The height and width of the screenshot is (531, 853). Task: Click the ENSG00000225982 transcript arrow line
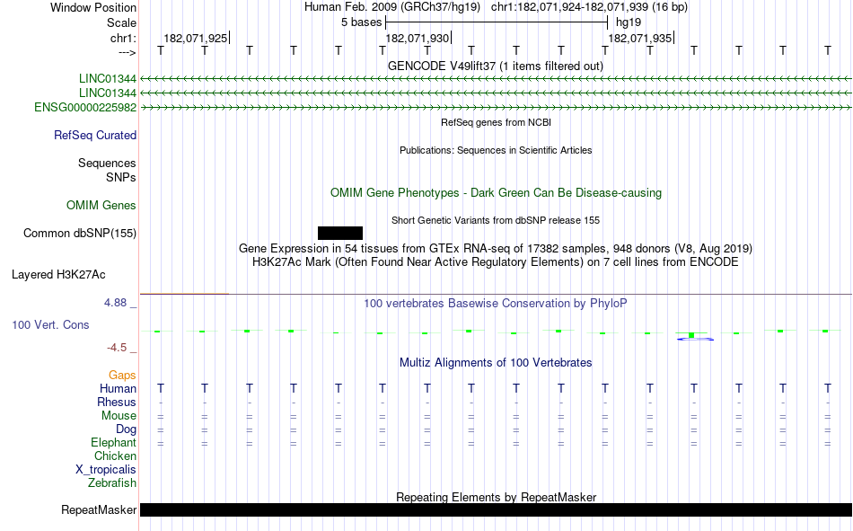(x=496, y=108)
